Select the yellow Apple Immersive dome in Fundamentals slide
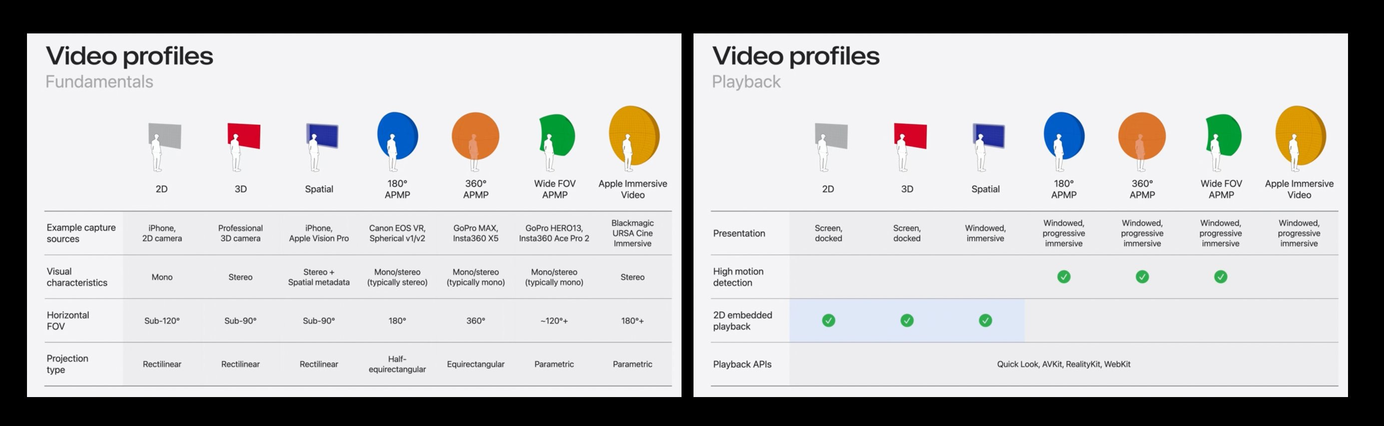This screenshot has height=426, width=1384. 634,135
